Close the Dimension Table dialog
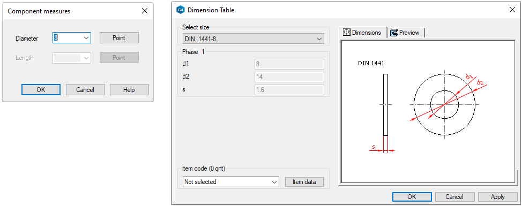The height and width of the screenshot is (207, 522). 512,10
